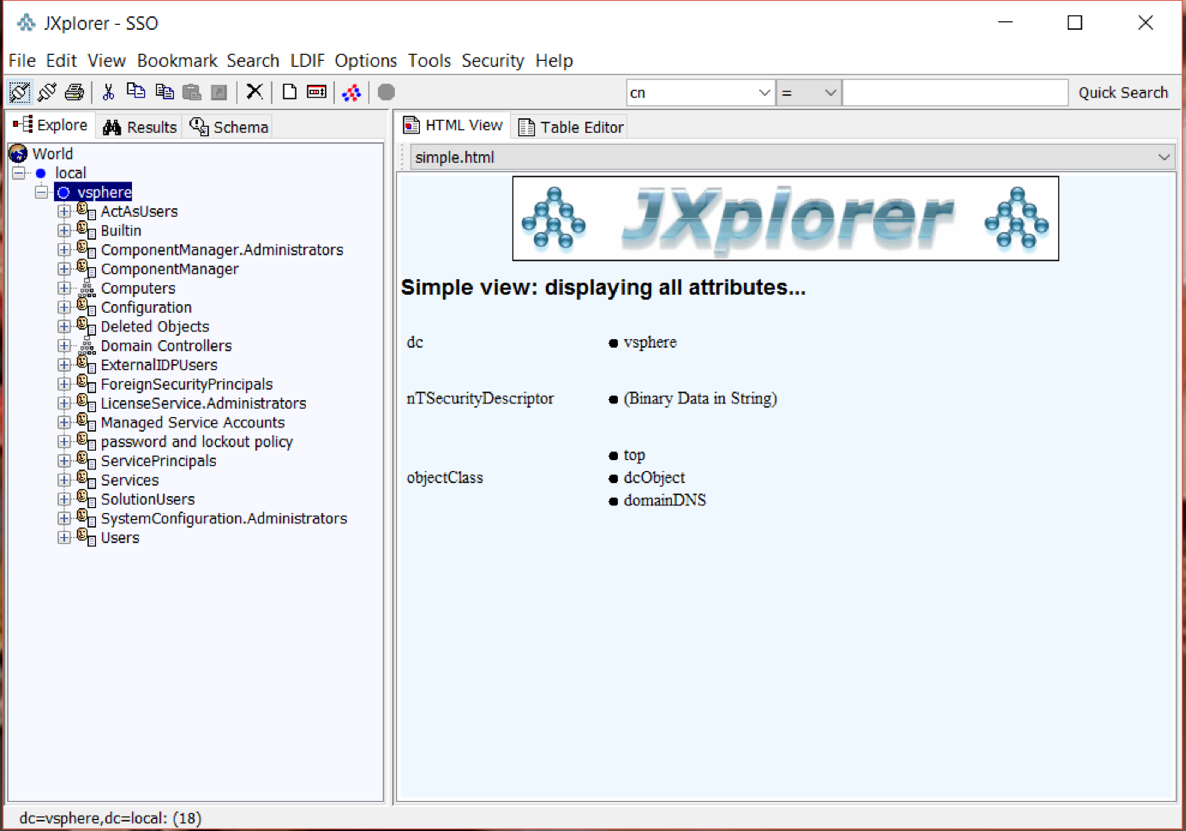Click the ActAsUsers entry icon
Image resolution: width=1186 pixels, height=831 pixels.
[86, 211]
